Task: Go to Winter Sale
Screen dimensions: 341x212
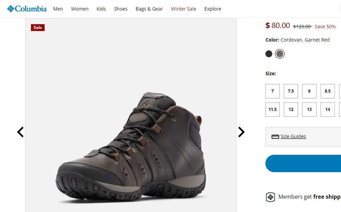Action: (x=183, y=9)
